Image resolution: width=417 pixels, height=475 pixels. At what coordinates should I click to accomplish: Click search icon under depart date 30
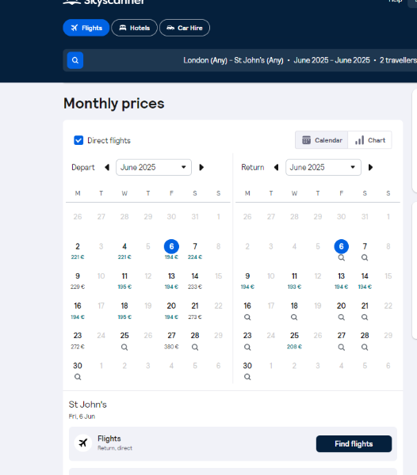(x=78, y=377)
